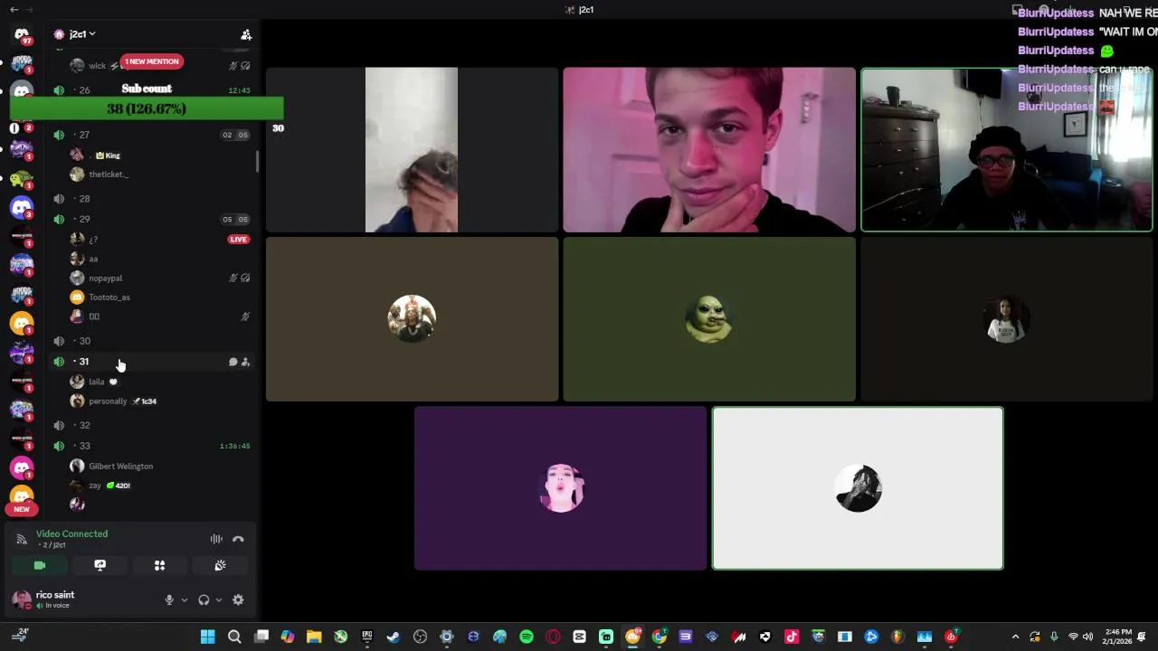Image resolution: width=1158 pixels, height=651 pixels.
Task: Open volume control in system tray
Action: 1087,637
